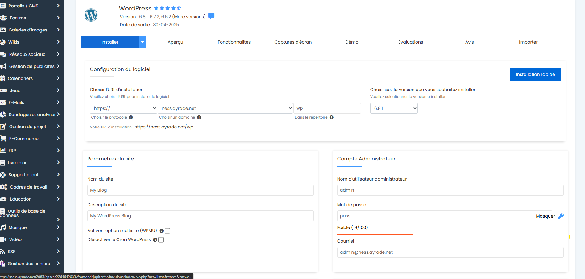Open the Évaluations tab

coord(411,42)
